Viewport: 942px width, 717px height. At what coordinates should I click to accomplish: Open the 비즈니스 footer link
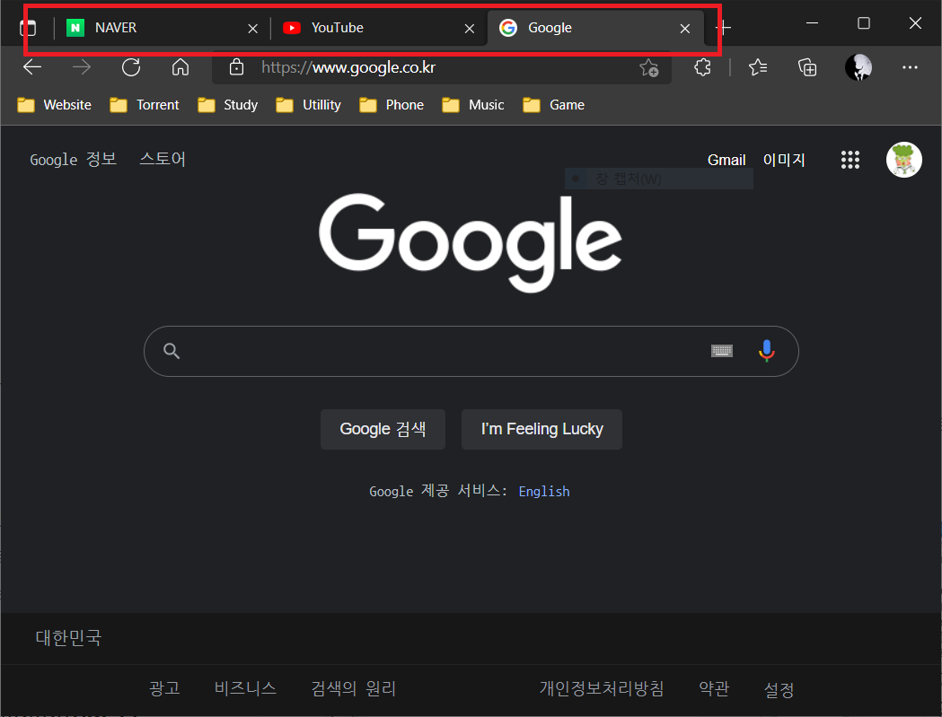[245, 688]
